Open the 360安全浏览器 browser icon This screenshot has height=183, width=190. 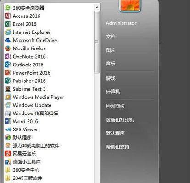coord(8,8)
